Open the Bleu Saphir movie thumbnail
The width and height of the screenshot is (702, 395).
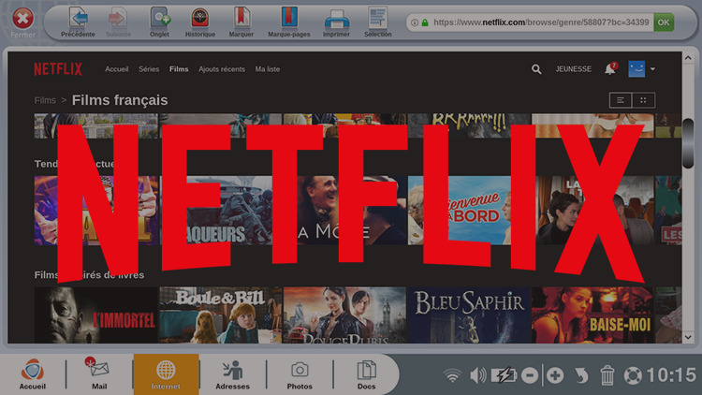(468, 315)
